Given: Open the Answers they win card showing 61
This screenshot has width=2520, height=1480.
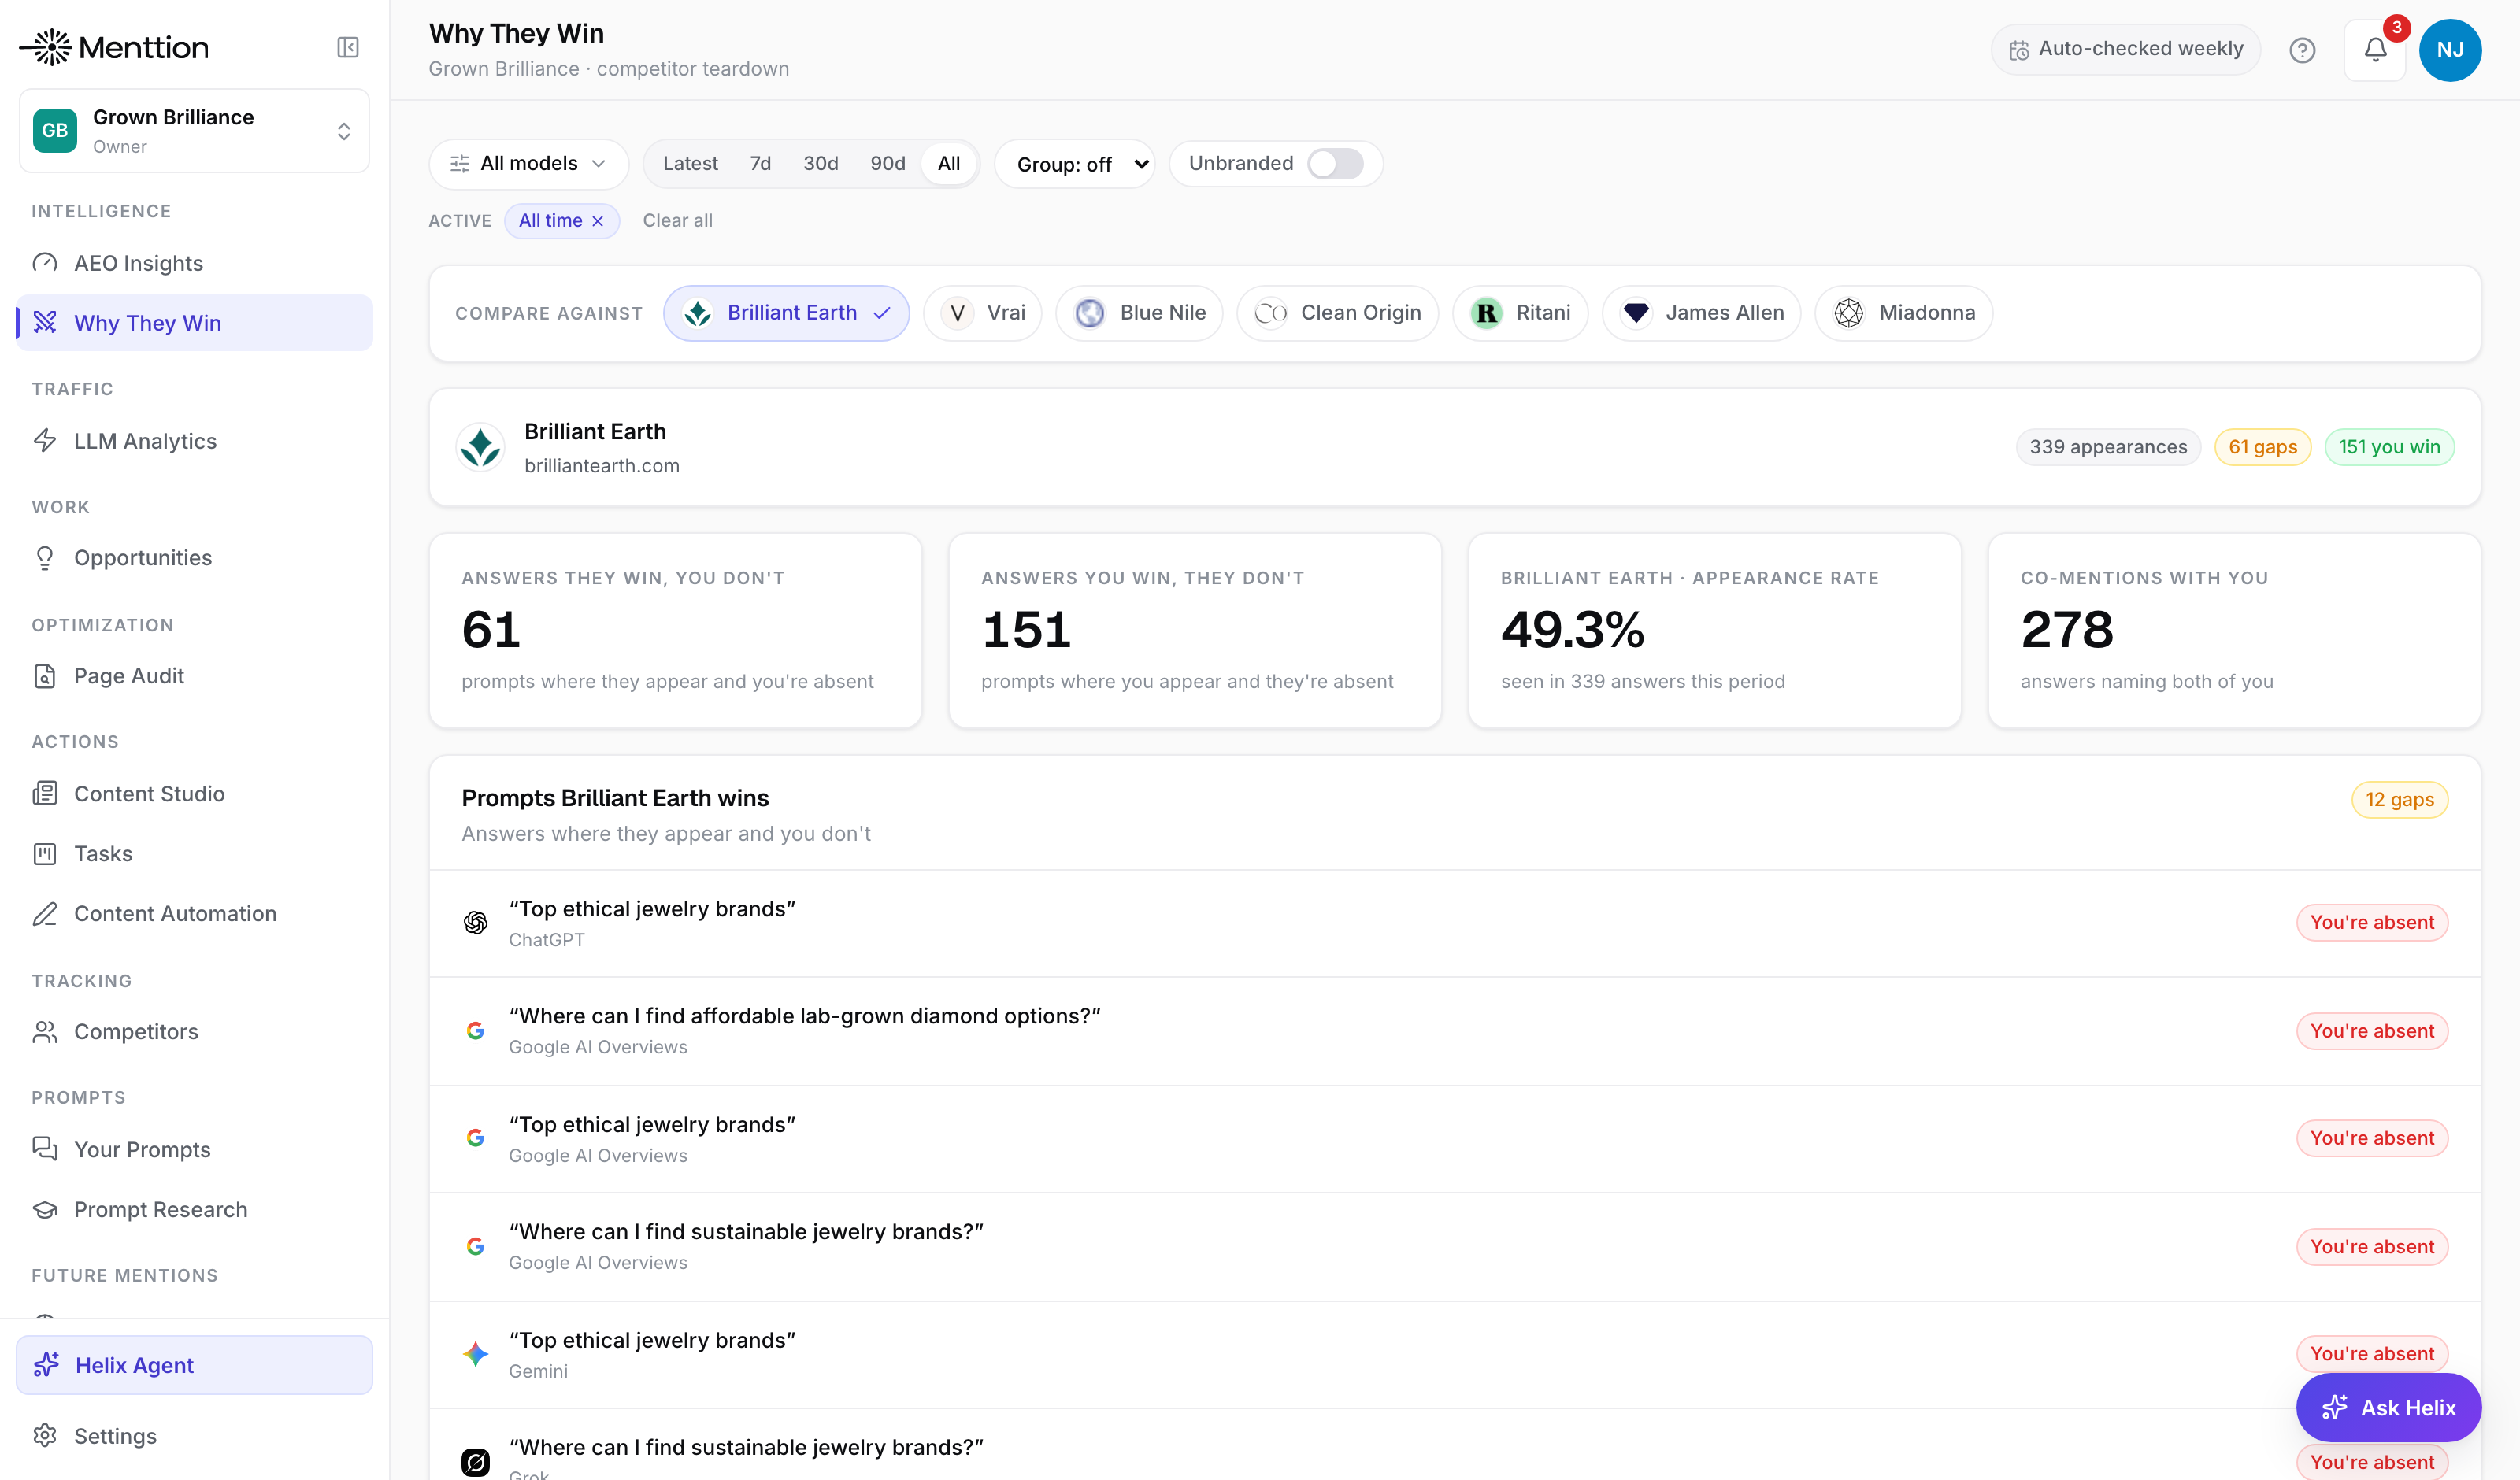Looking at the screenshot, I should tap(675, 630).
